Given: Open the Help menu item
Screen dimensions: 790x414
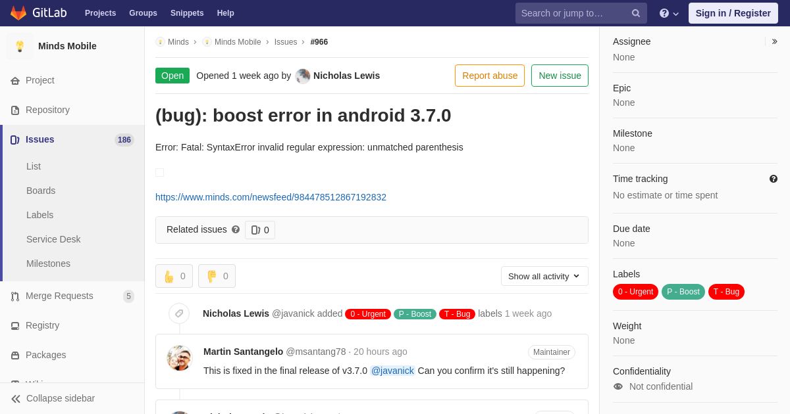Looking at the screenshot, I should tap(226, 13).
